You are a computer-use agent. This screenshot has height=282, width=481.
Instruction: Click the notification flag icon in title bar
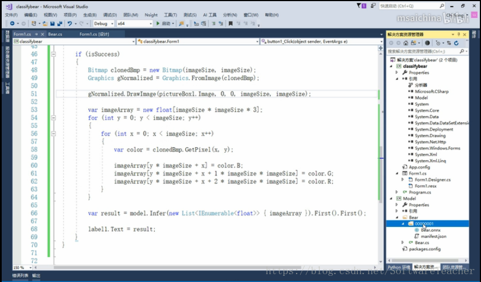pos(361,6)
